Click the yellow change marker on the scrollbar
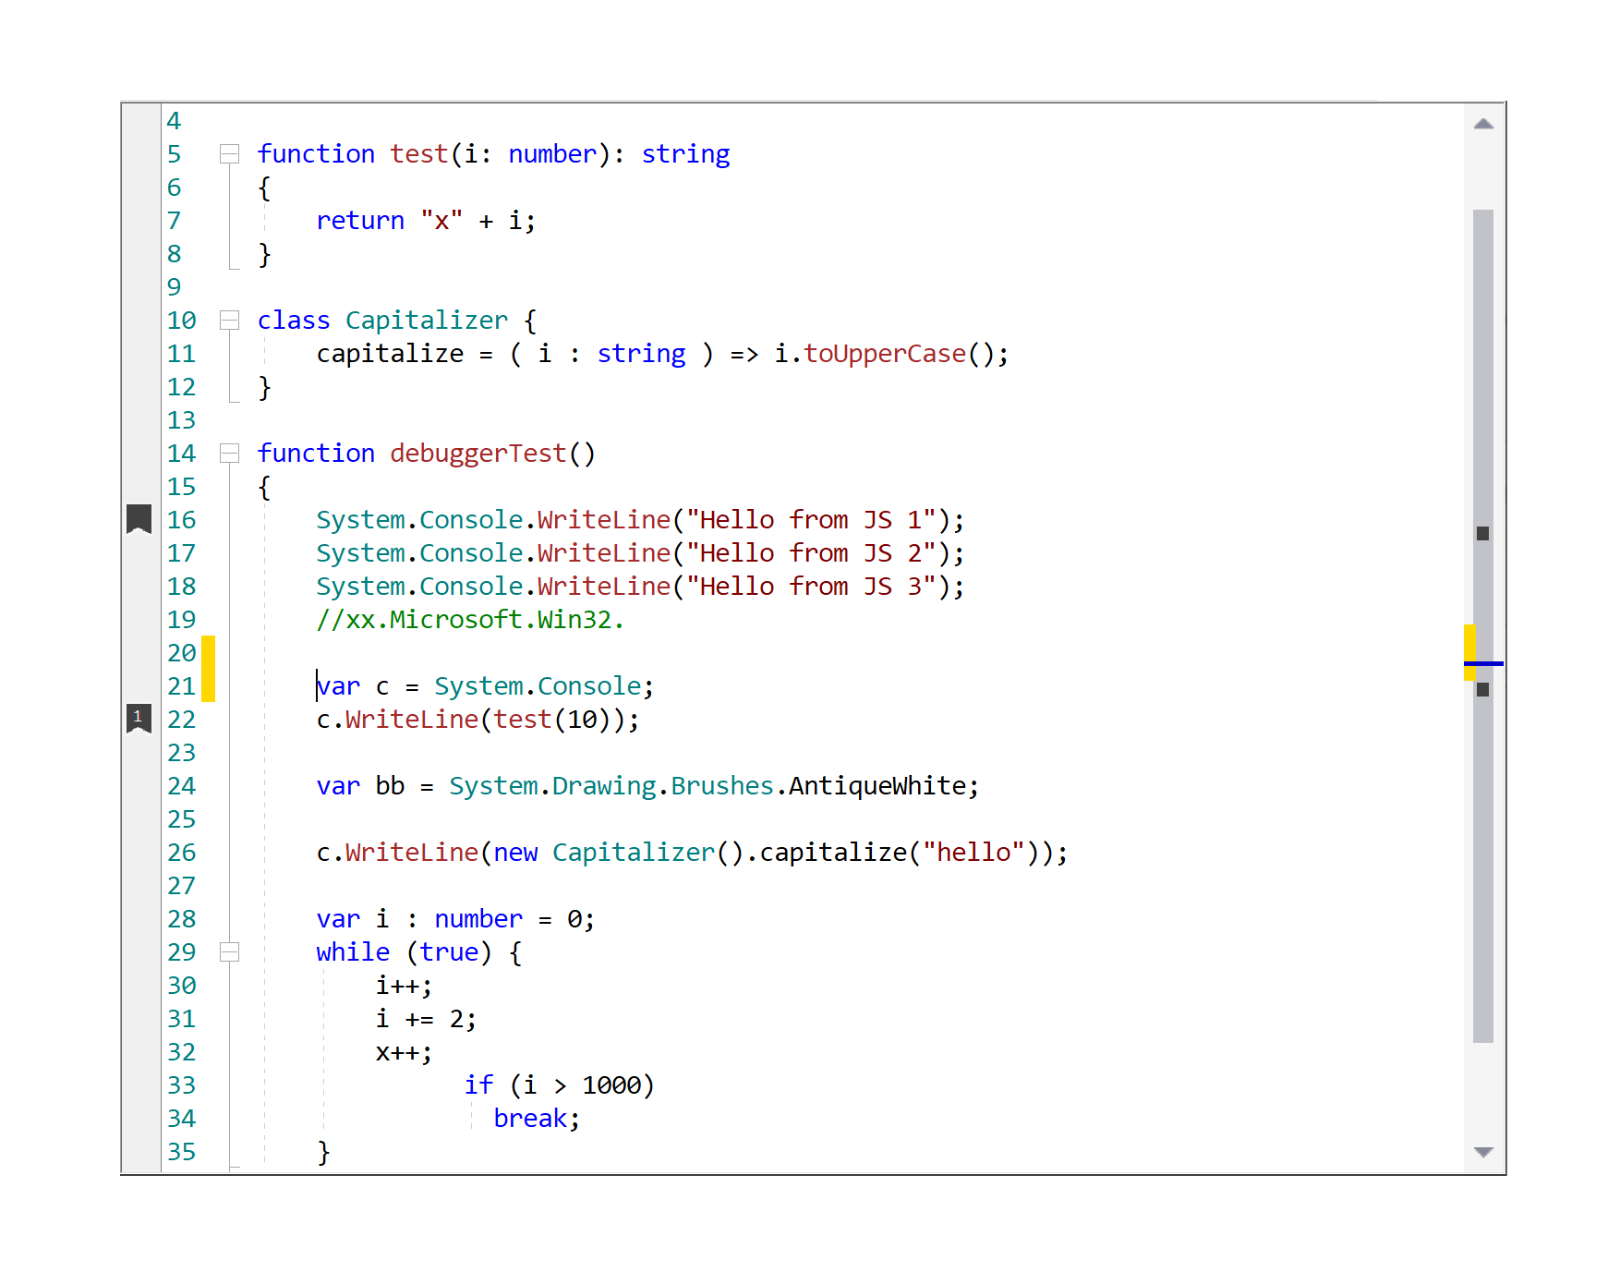The image size is (1620, 1272). 1469,644
